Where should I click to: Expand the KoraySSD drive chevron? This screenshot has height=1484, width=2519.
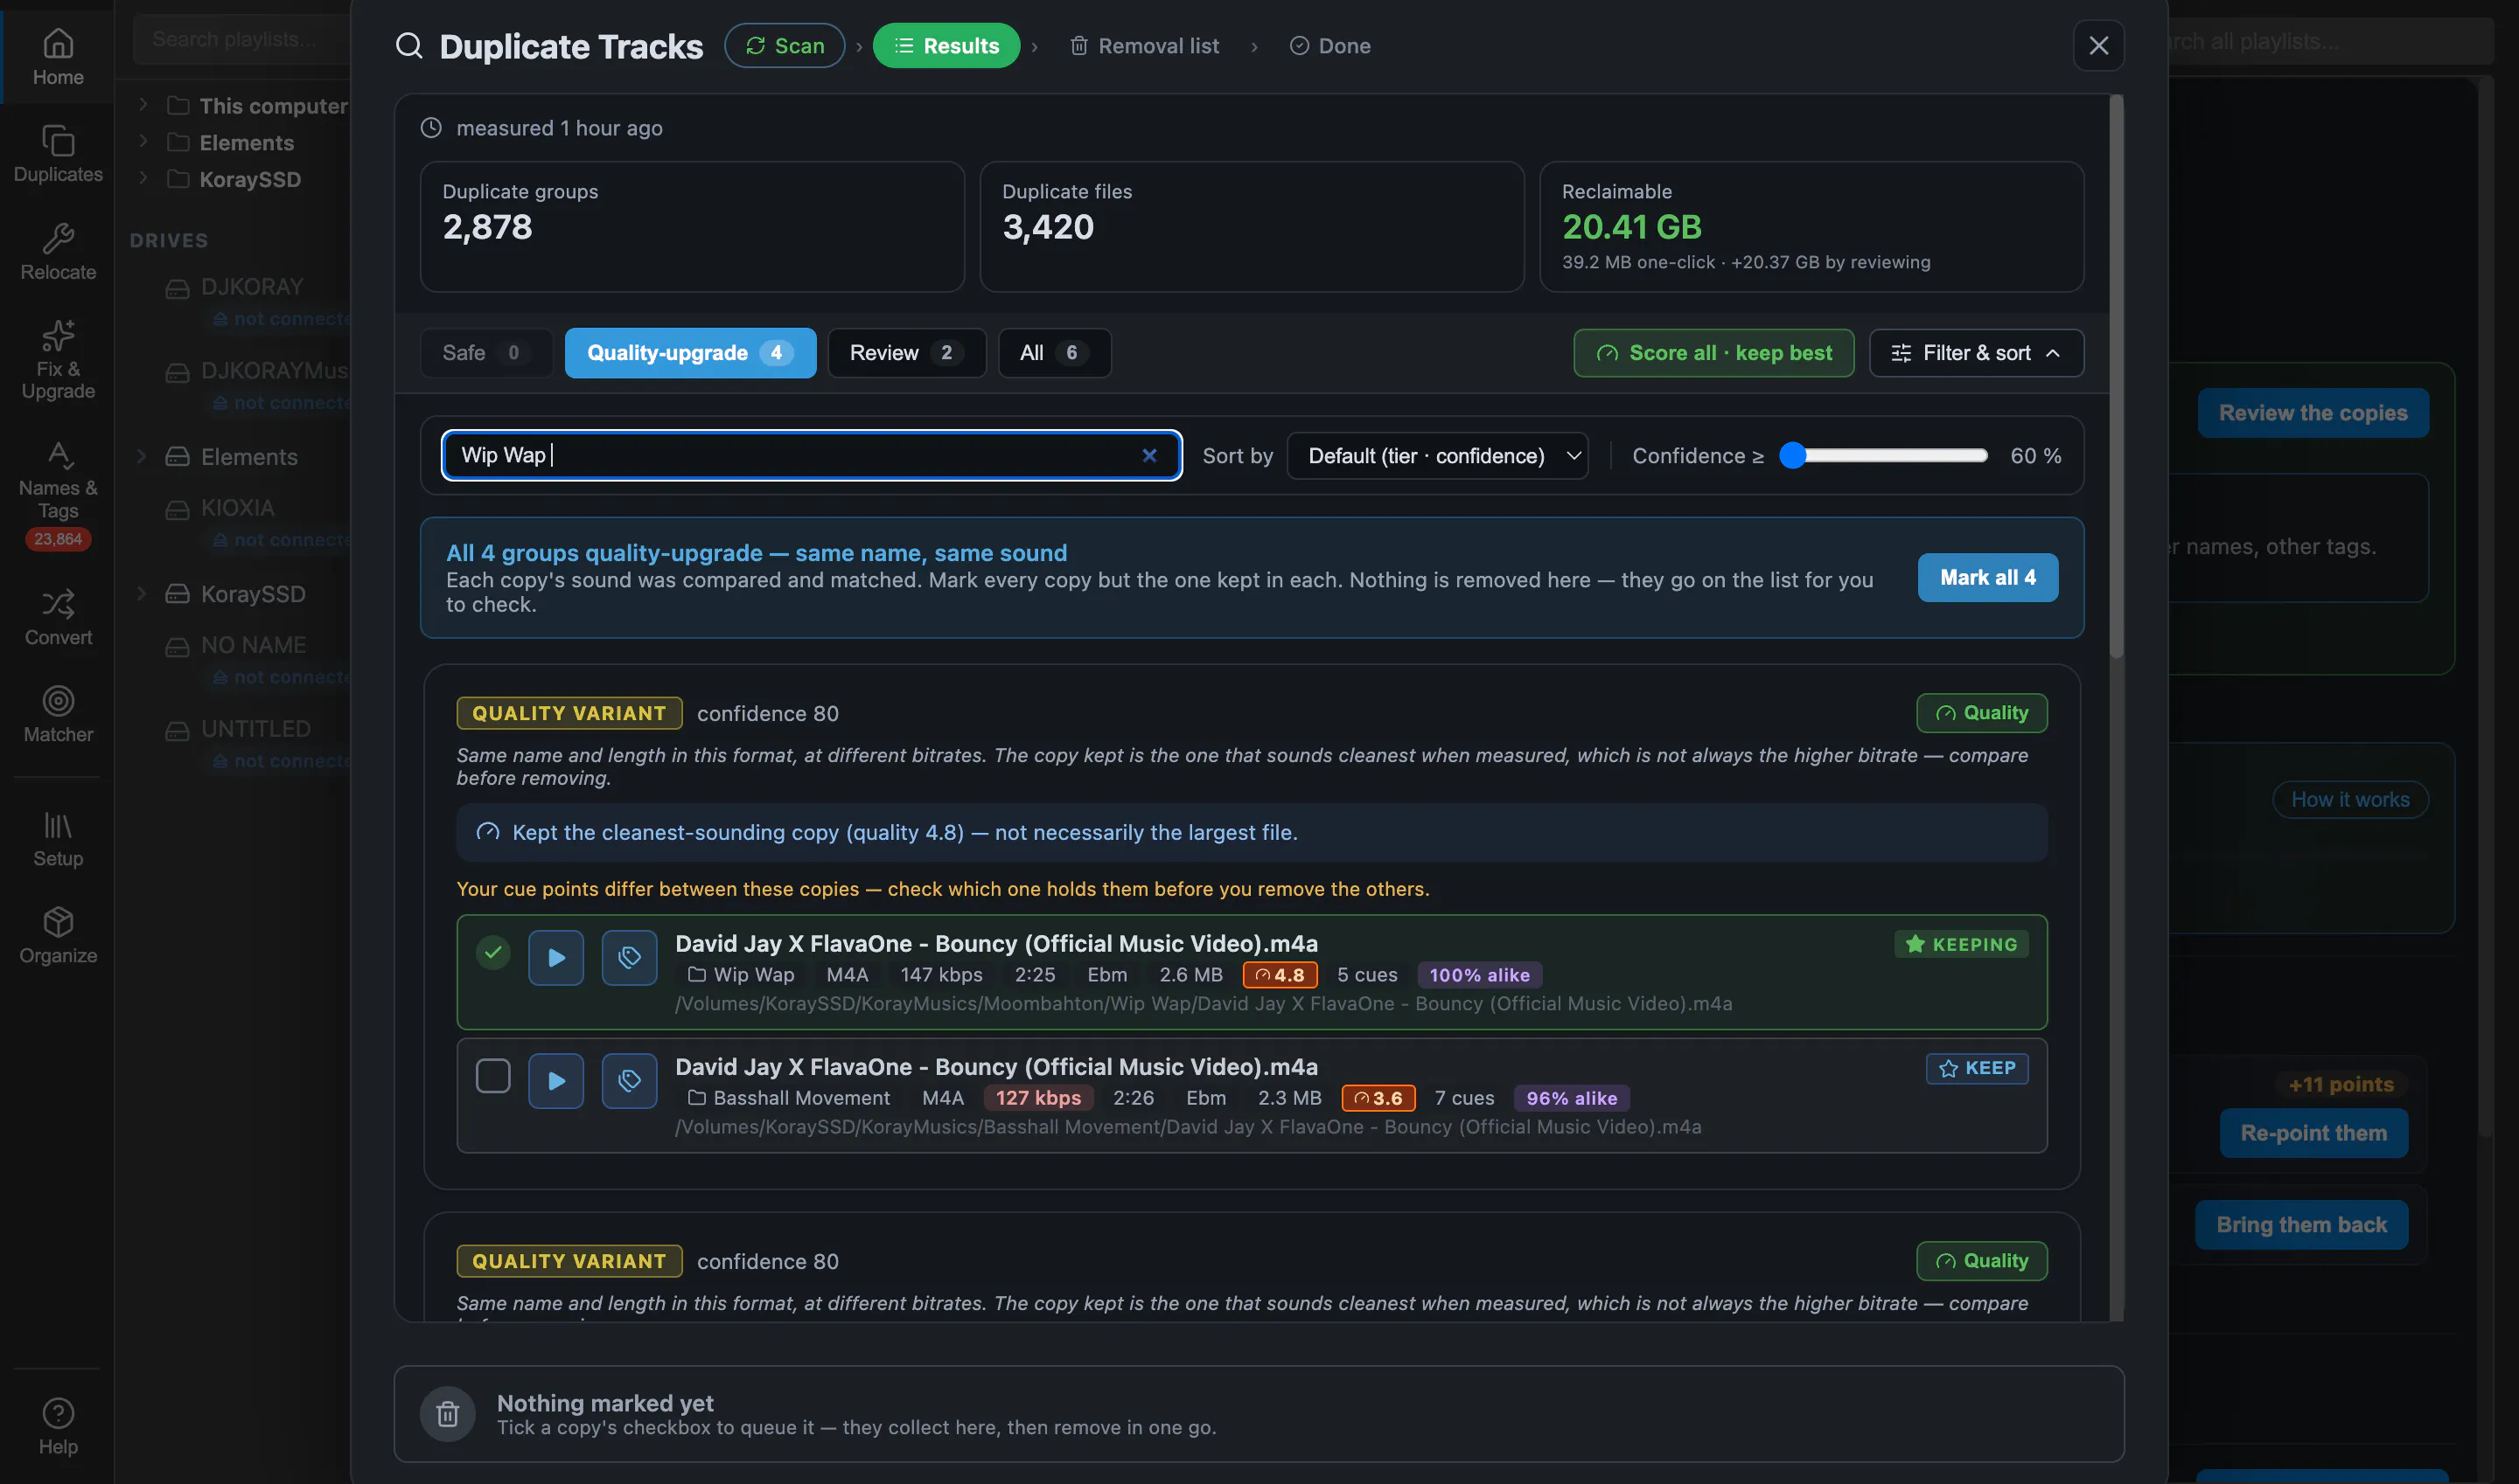[142, 593]
